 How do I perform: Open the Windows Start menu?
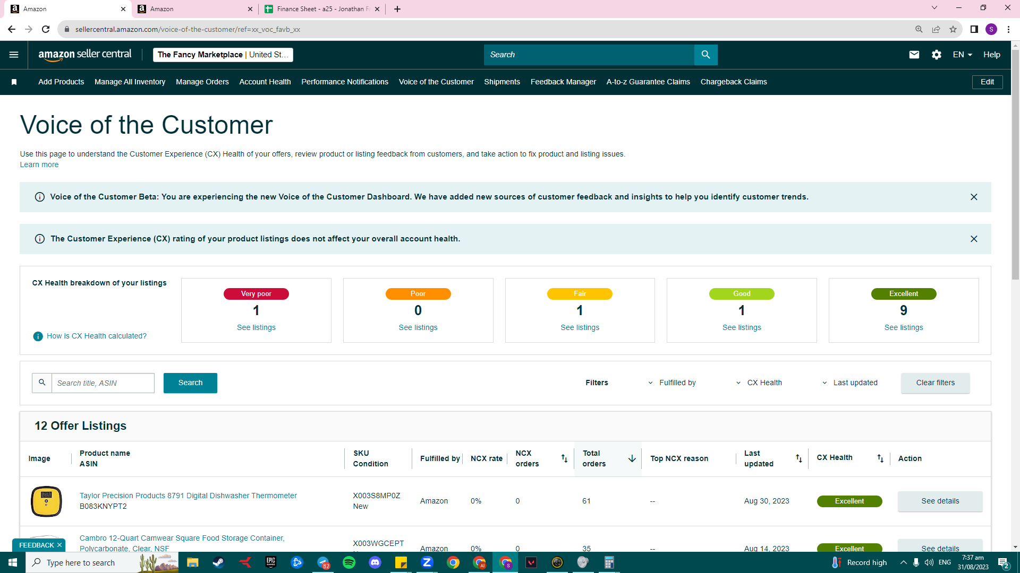[13, 562]
